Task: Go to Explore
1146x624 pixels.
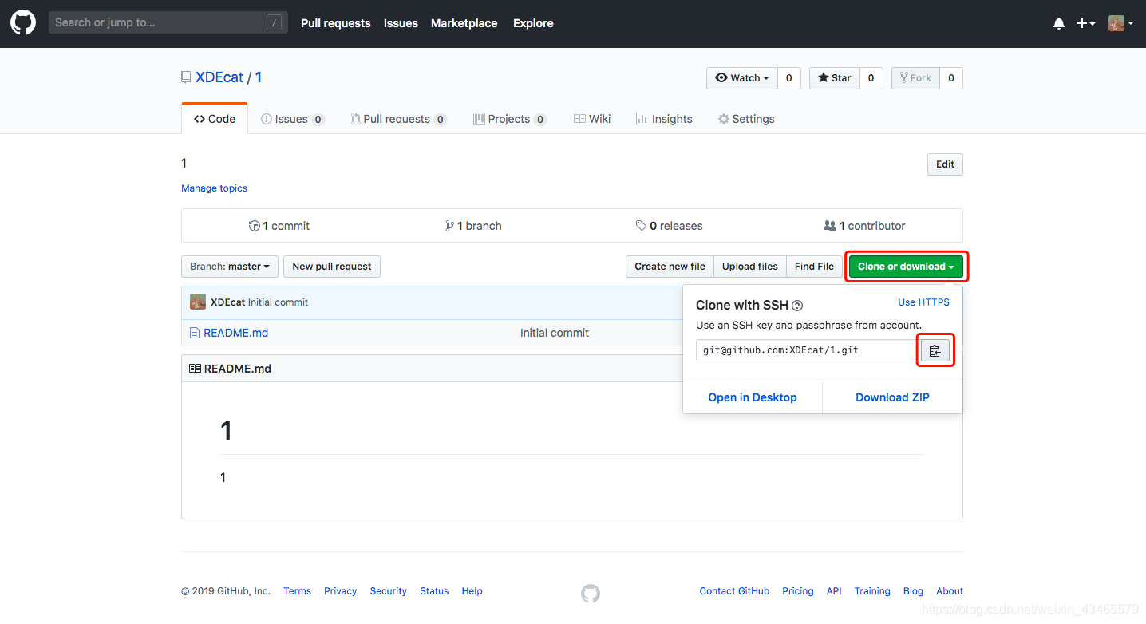Action: point(533,23)
